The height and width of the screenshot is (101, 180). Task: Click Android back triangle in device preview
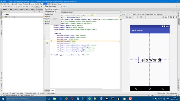click(136, 89)
